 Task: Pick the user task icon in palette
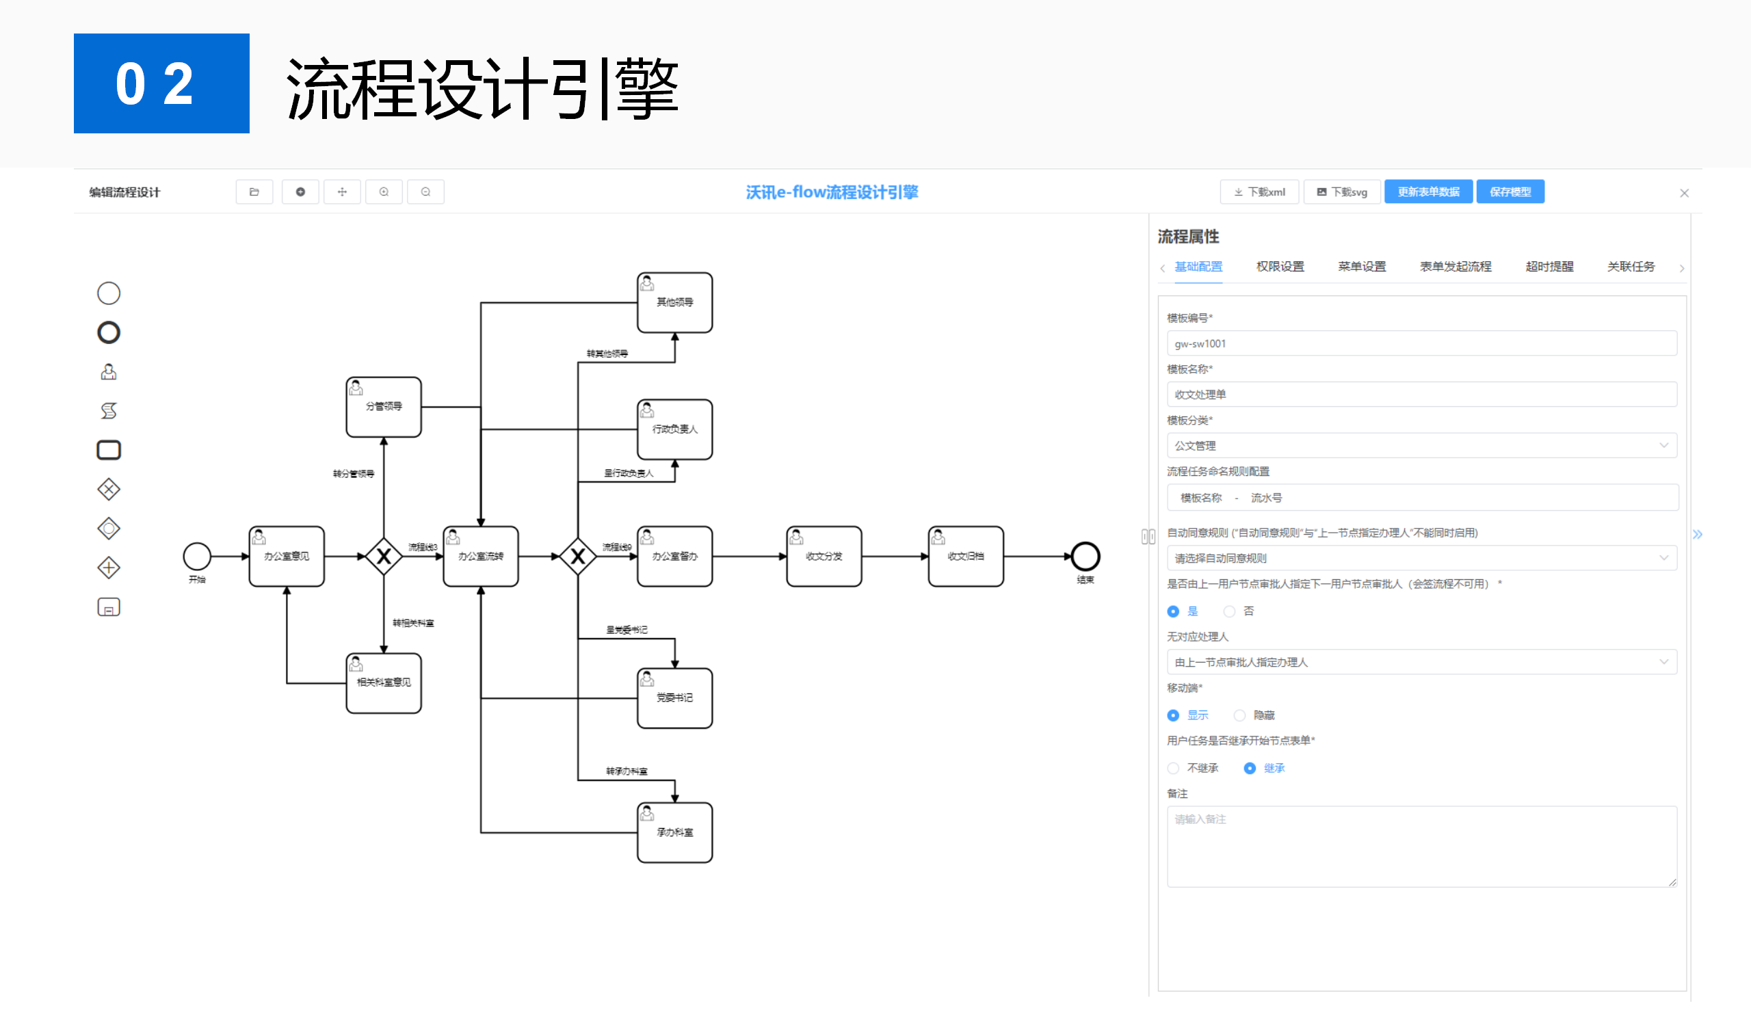(108, 371)
